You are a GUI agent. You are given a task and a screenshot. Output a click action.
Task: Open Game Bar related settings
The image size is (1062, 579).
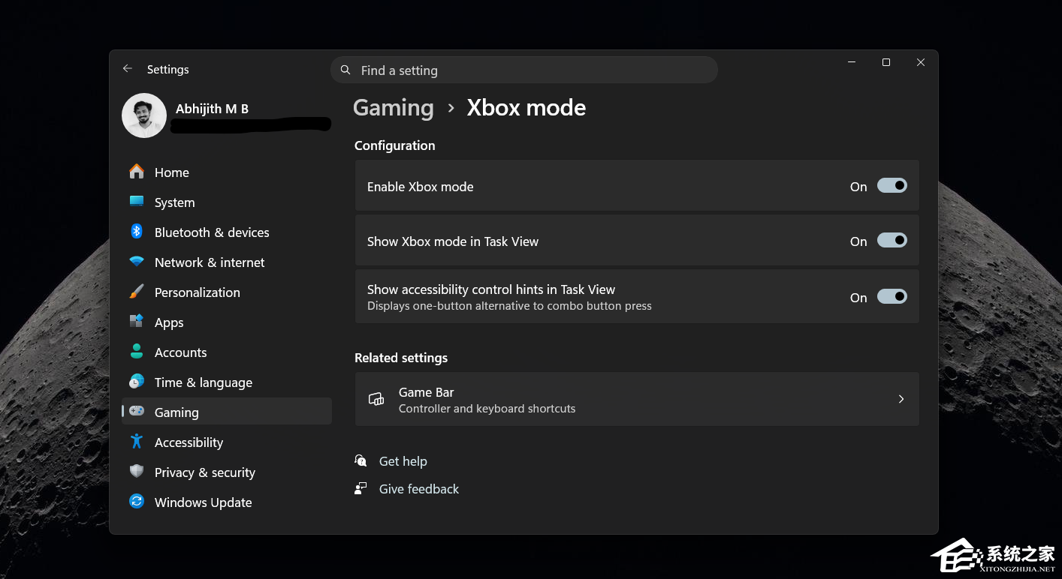click(x=637, y=399)
